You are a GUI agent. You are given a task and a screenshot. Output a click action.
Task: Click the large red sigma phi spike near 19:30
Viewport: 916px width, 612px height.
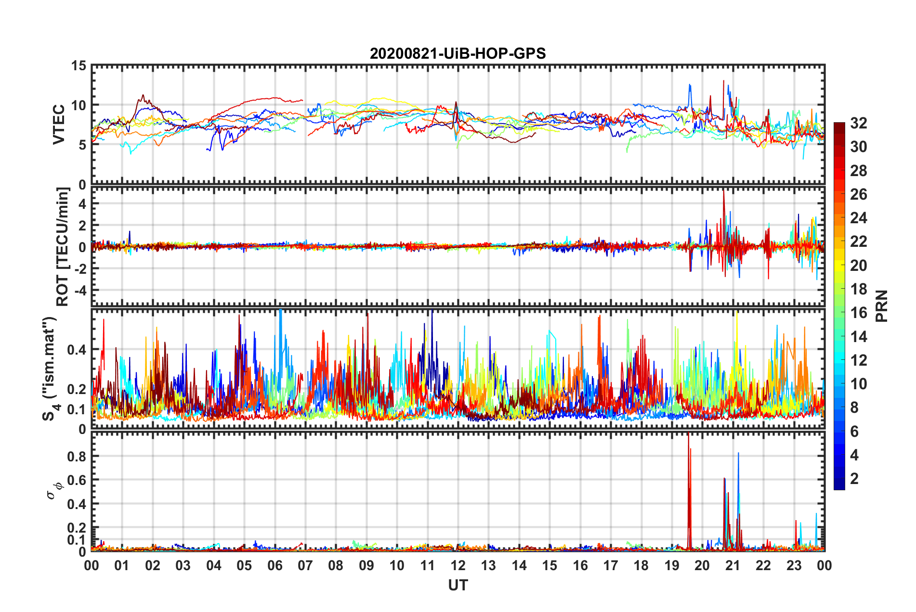tap(689, 481)
